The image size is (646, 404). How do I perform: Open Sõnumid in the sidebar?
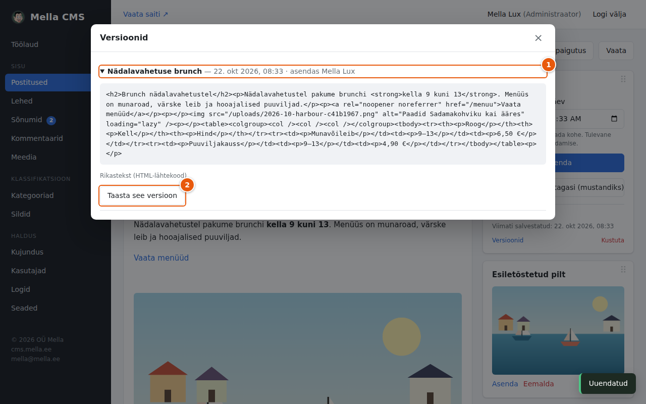click(56, 120)
